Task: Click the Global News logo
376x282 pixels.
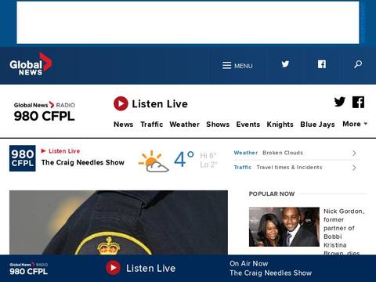Action: (x=31, y=64)
